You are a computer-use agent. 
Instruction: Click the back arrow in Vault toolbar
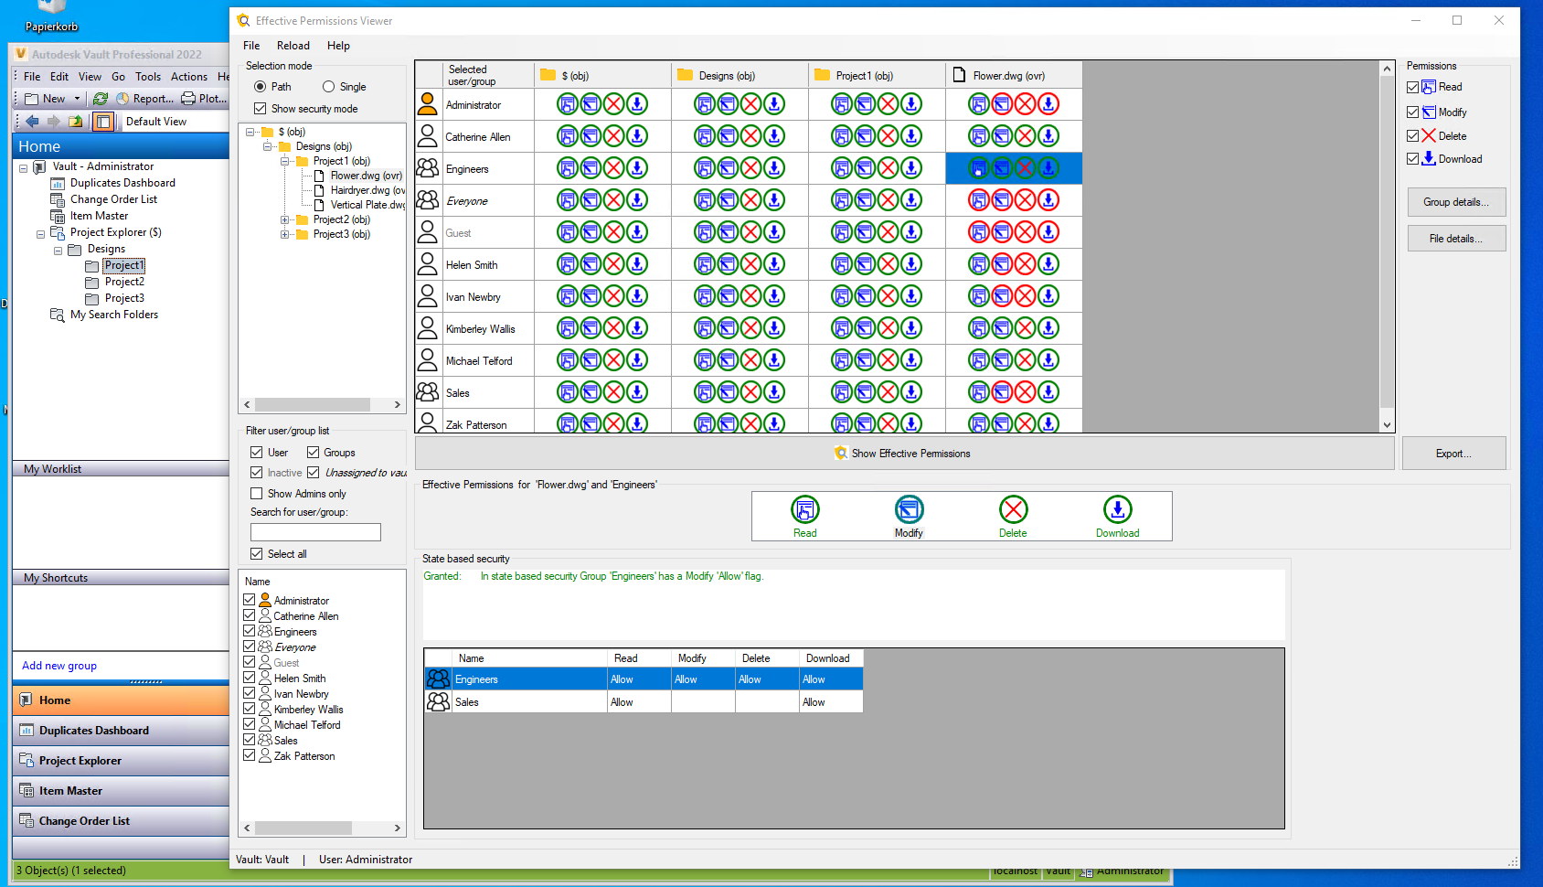coord(33,122)
